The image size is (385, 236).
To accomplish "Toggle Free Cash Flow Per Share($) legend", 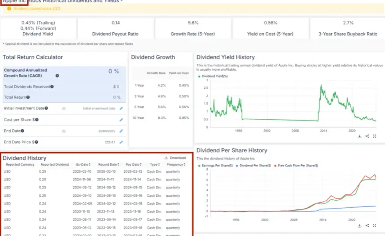I will pyautogui.click(x=296, y=166).
